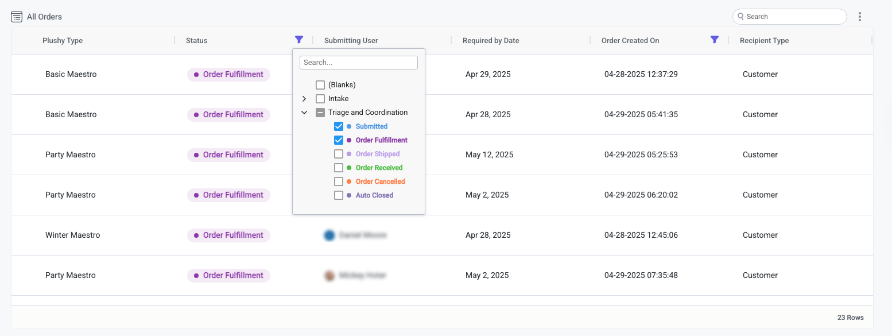Viewport: 892px width, 336px height.
Task: Open the three-dot options menu
Action: 859,17
